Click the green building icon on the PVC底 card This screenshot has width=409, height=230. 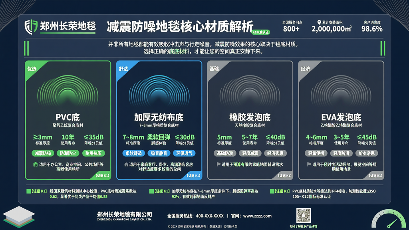pos(36,164)
